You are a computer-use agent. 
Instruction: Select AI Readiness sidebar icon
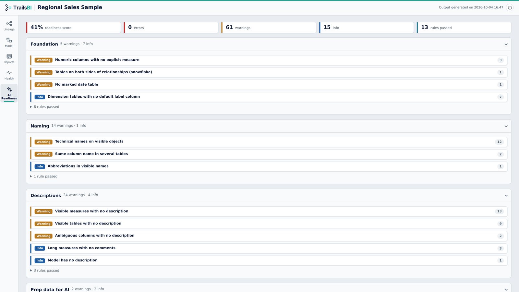pyautogui.click(x=9, y=93)
